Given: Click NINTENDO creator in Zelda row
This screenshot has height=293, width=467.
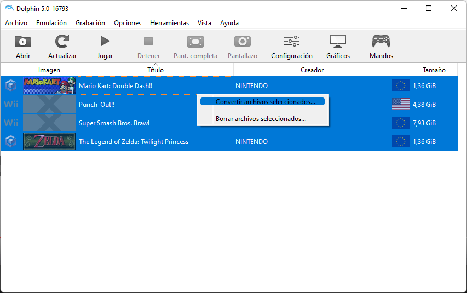Looking at the screenshot, I should [252, 142].
